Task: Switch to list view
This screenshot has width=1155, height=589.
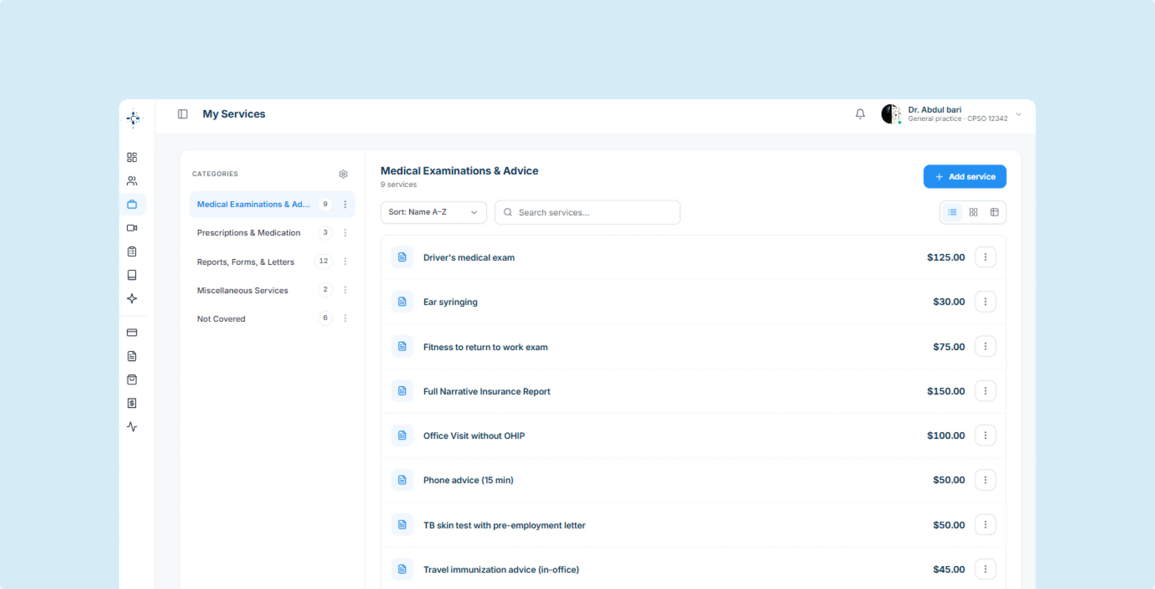Action: (952, 212)
